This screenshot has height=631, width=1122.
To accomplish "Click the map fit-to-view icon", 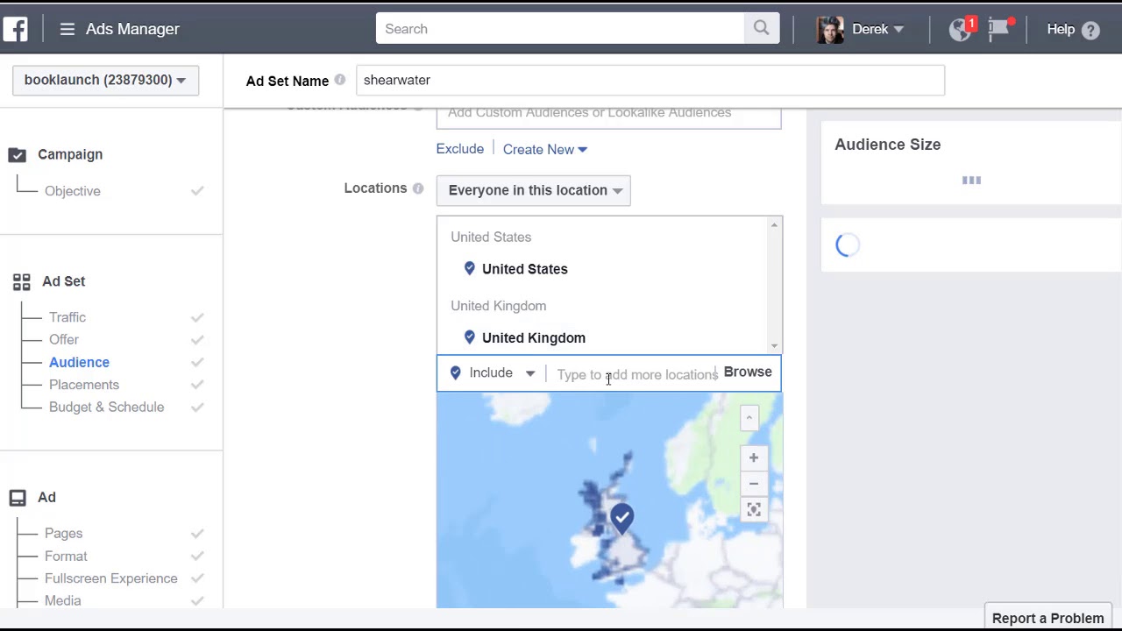I will (x=753, y=510).
